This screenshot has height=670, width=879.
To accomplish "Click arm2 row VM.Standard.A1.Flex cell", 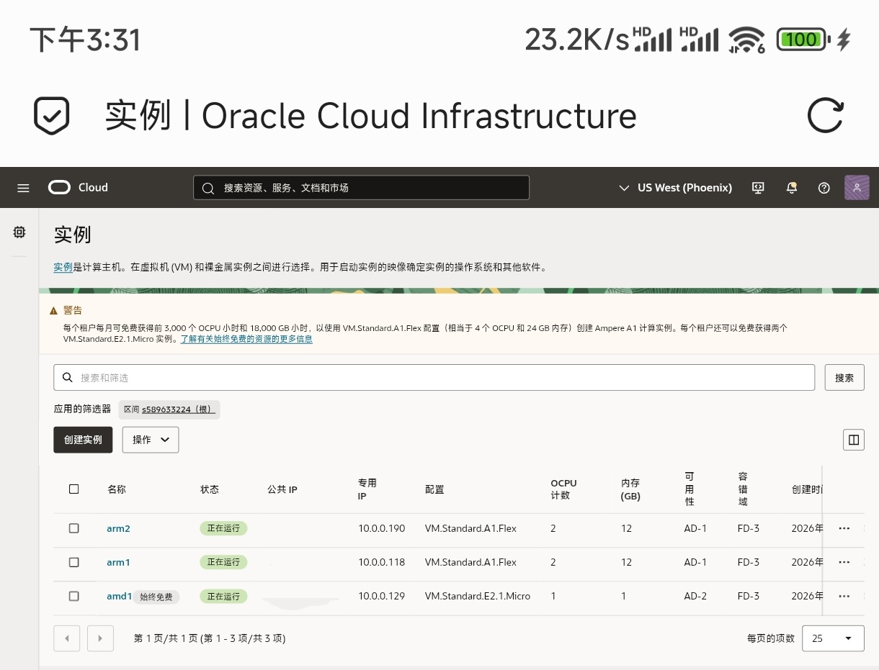I will tap(470, 528).
